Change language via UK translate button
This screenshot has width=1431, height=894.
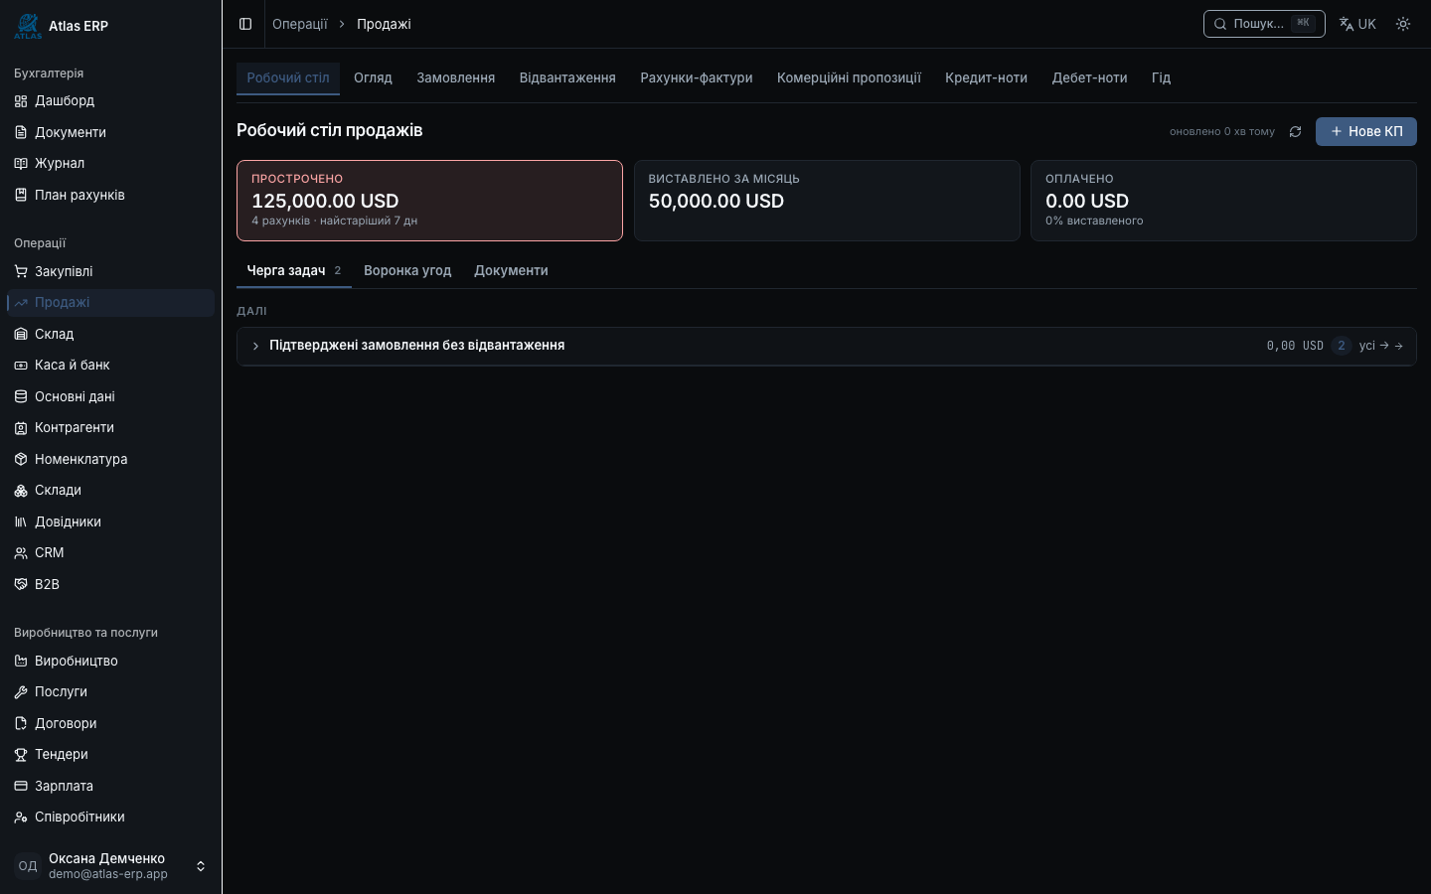tap(1357, 24)
